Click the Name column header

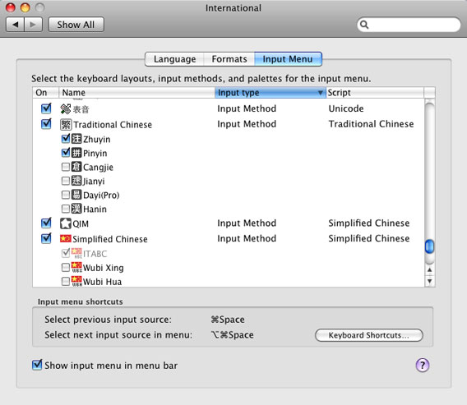pyautogui.click(x=136, y=93)
